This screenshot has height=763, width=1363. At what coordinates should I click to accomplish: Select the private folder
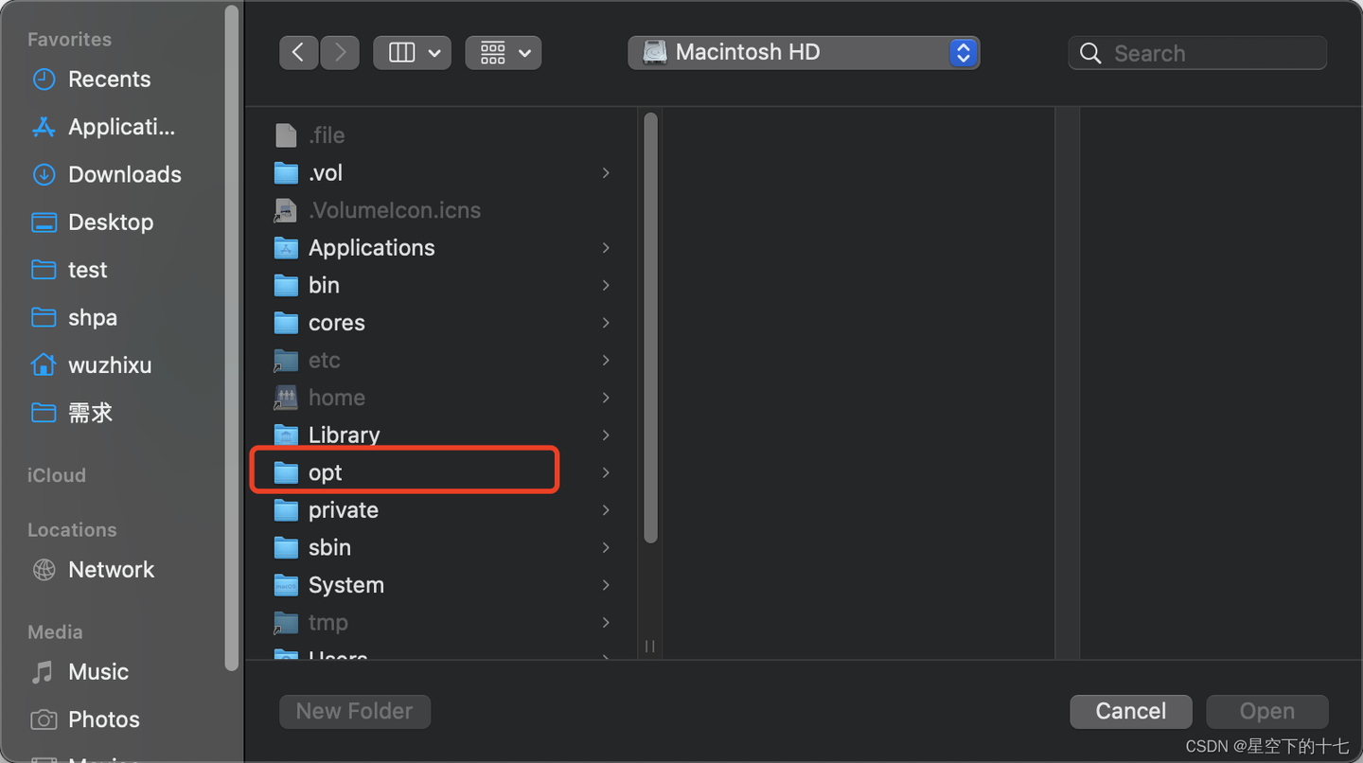tap(343, 510)
